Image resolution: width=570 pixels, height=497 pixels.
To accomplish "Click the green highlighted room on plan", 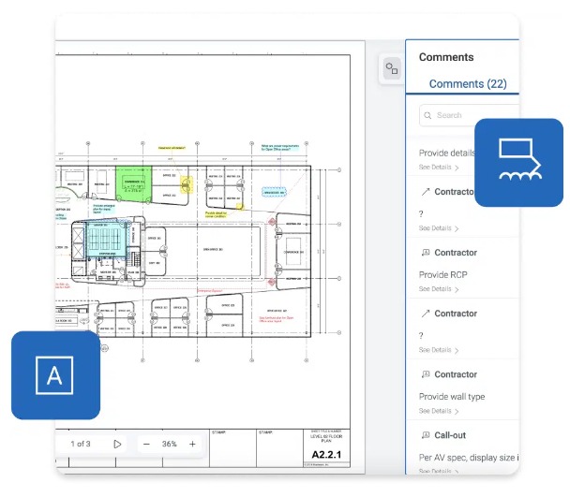I will click(x=133, y=185).
